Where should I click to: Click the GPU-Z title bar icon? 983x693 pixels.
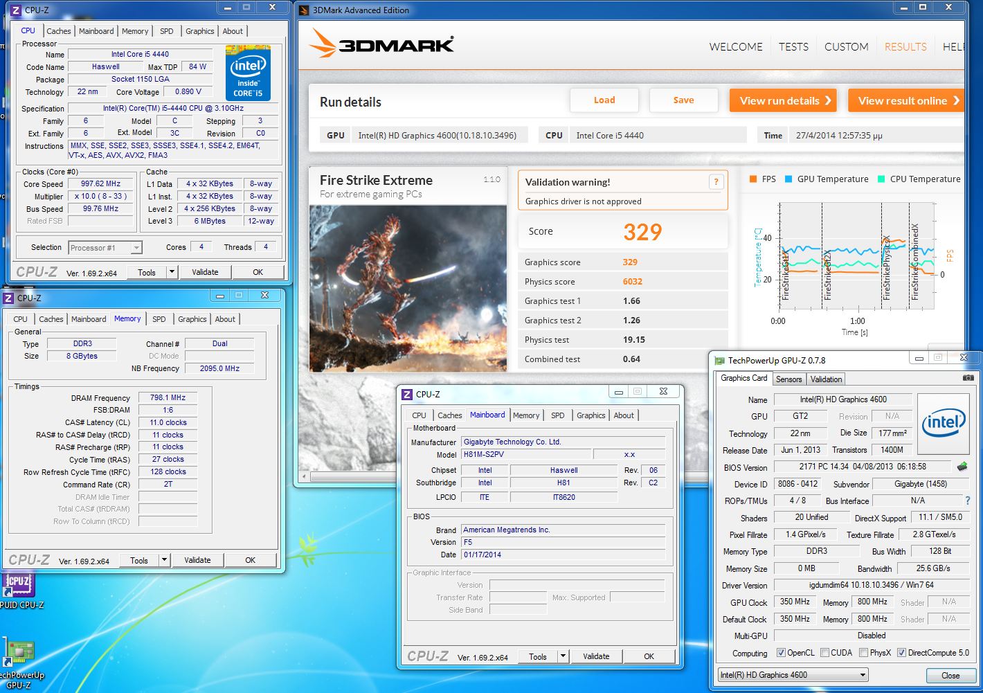(719, 360)
